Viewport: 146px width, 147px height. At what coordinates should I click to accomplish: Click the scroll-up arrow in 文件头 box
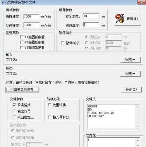[138, 107]
